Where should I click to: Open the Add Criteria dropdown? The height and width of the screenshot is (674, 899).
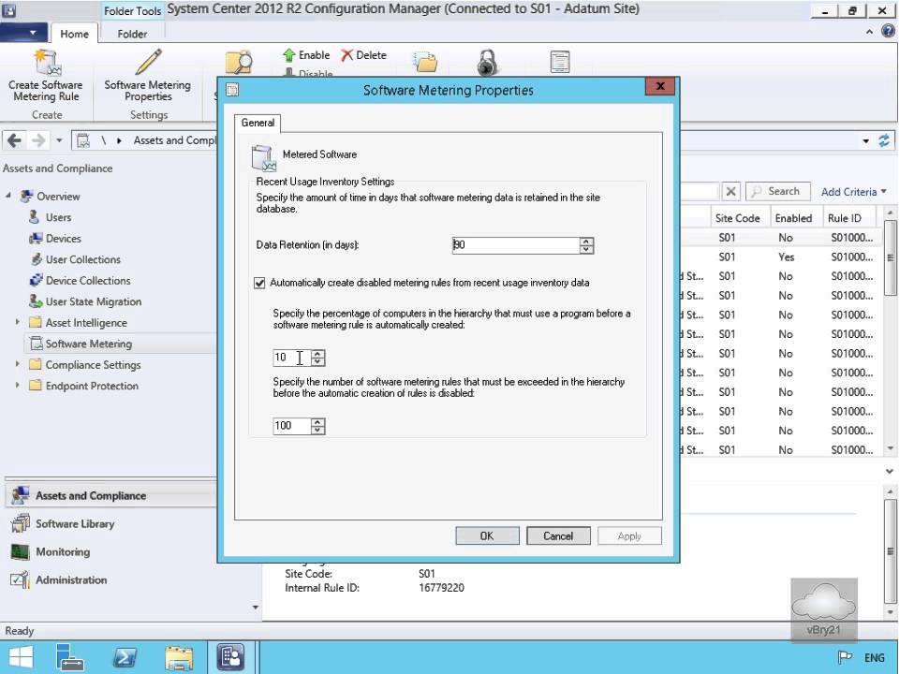(x=854, y=191)
